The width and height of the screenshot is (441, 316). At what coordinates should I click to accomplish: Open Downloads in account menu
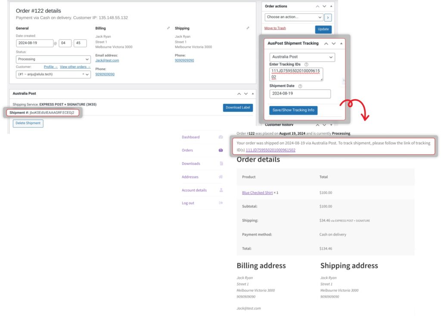191,164
